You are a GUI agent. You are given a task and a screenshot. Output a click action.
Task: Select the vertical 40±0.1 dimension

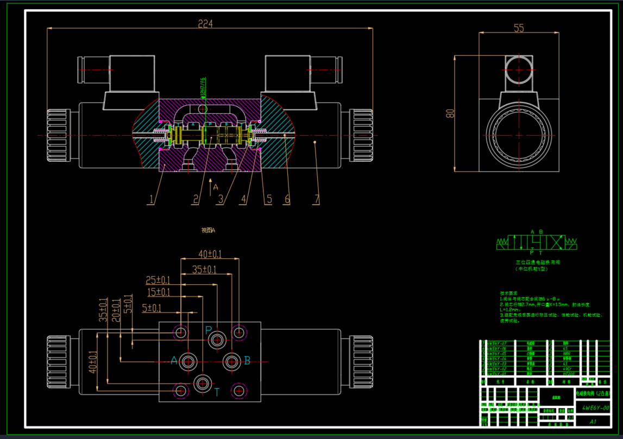coord(92,362)
